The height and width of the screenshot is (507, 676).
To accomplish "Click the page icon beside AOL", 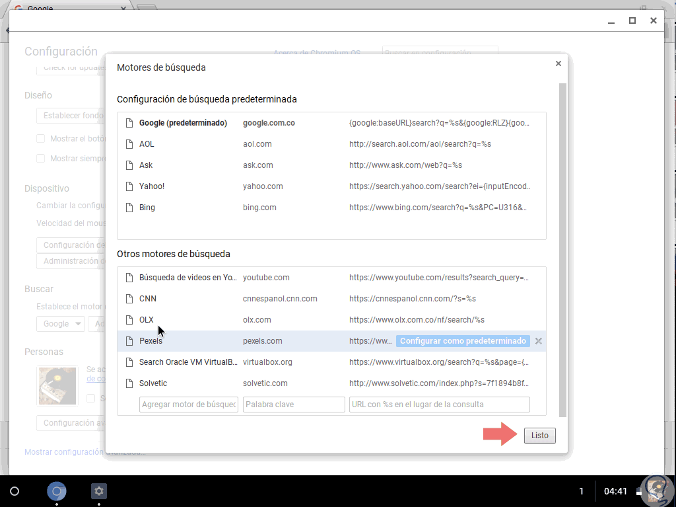I will 129,144.
